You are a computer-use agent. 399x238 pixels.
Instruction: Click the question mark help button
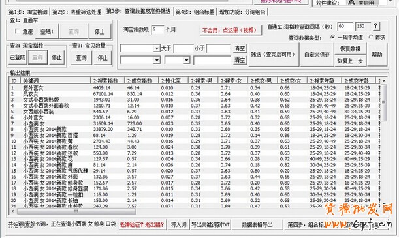pyautogui.click(x=375, y=26)
